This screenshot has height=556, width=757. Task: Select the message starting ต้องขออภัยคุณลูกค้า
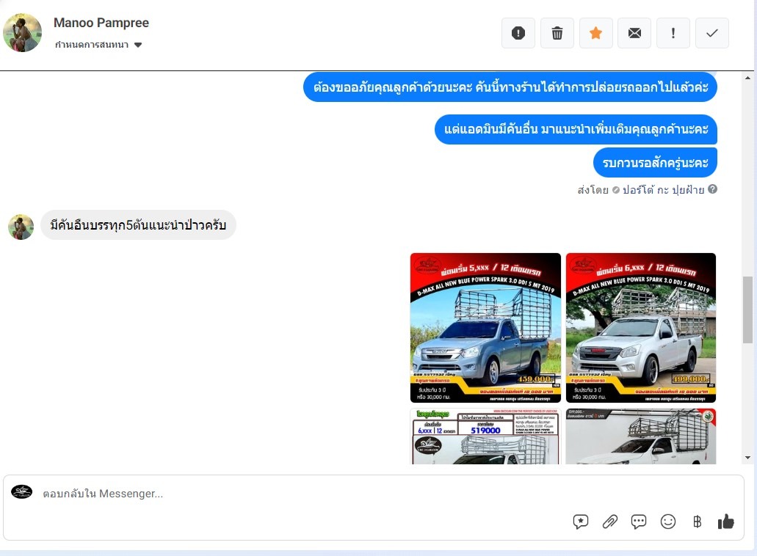510,87
